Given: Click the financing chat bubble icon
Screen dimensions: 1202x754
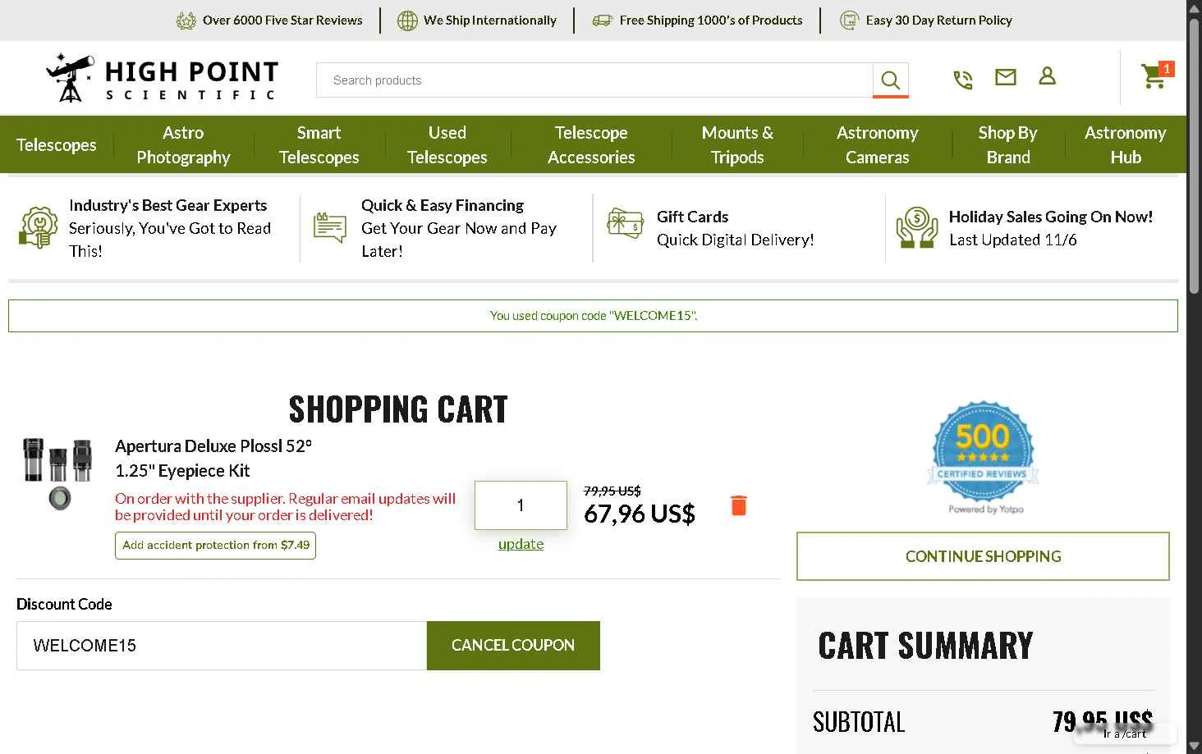Looking at the screenshot, I should tap(330, 227).
